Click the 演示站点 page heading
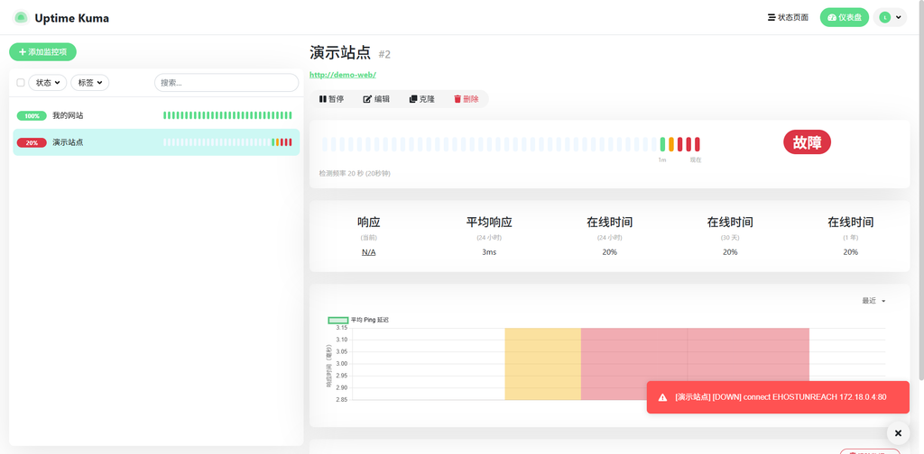The width and height of the screenshot is (924, 454). click(340, 53)
